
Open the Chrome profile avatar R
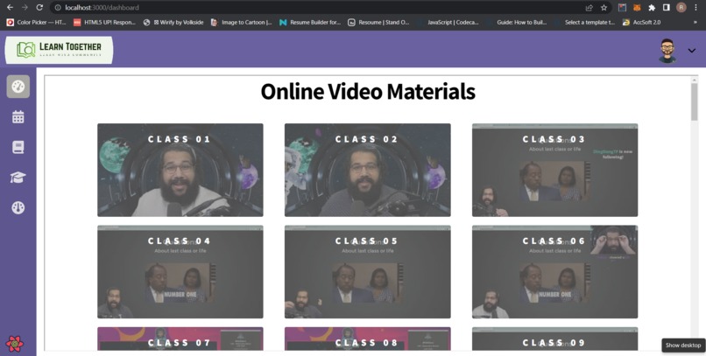point(681,7)
